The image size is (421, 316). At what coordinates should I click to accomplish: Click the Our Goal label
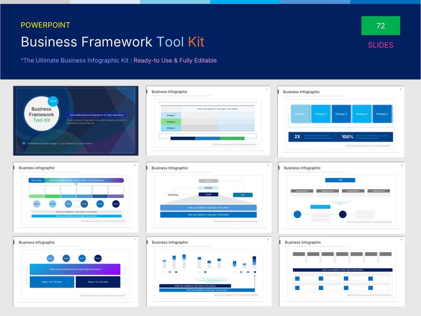coord(36,180)
